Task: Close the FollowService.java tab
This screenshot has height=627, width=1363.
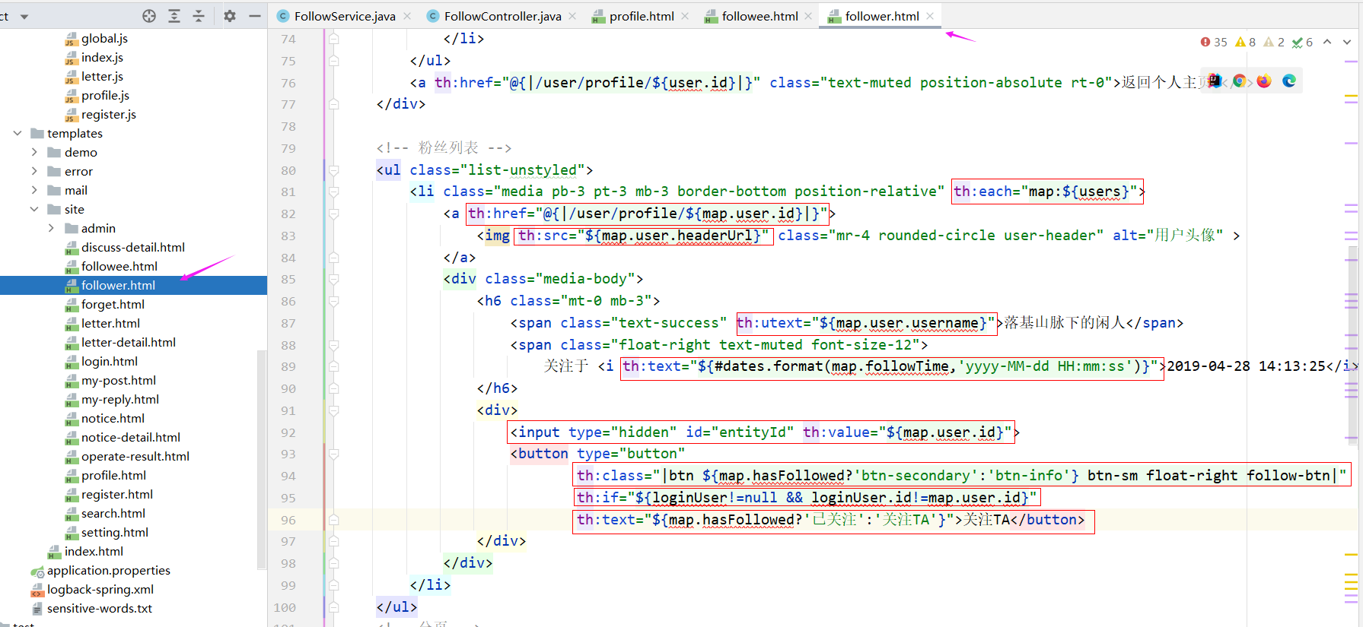Action: point(408,16)
